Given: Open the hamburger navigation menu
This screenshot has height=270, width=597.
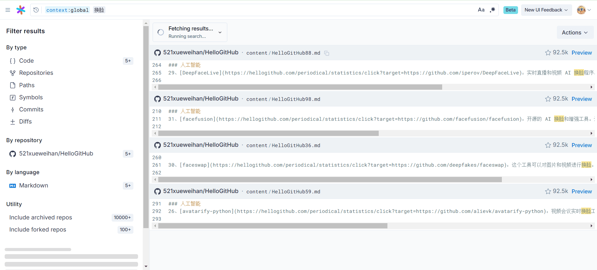Looking at the screenshot, I should click(x=8, y=10).
